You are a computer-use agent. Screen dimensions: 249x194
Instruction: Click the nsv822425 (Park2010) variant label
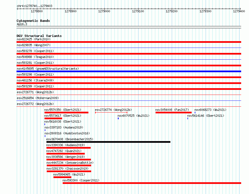coord(34,39)
